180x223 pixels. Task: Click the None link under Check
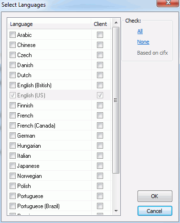pyautogui.click(x=143, y=42)
